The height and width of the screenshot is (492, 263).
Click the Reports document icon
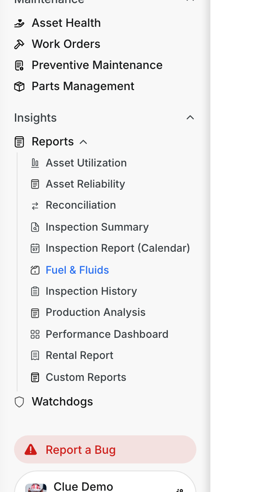click(x=19, y=142)
